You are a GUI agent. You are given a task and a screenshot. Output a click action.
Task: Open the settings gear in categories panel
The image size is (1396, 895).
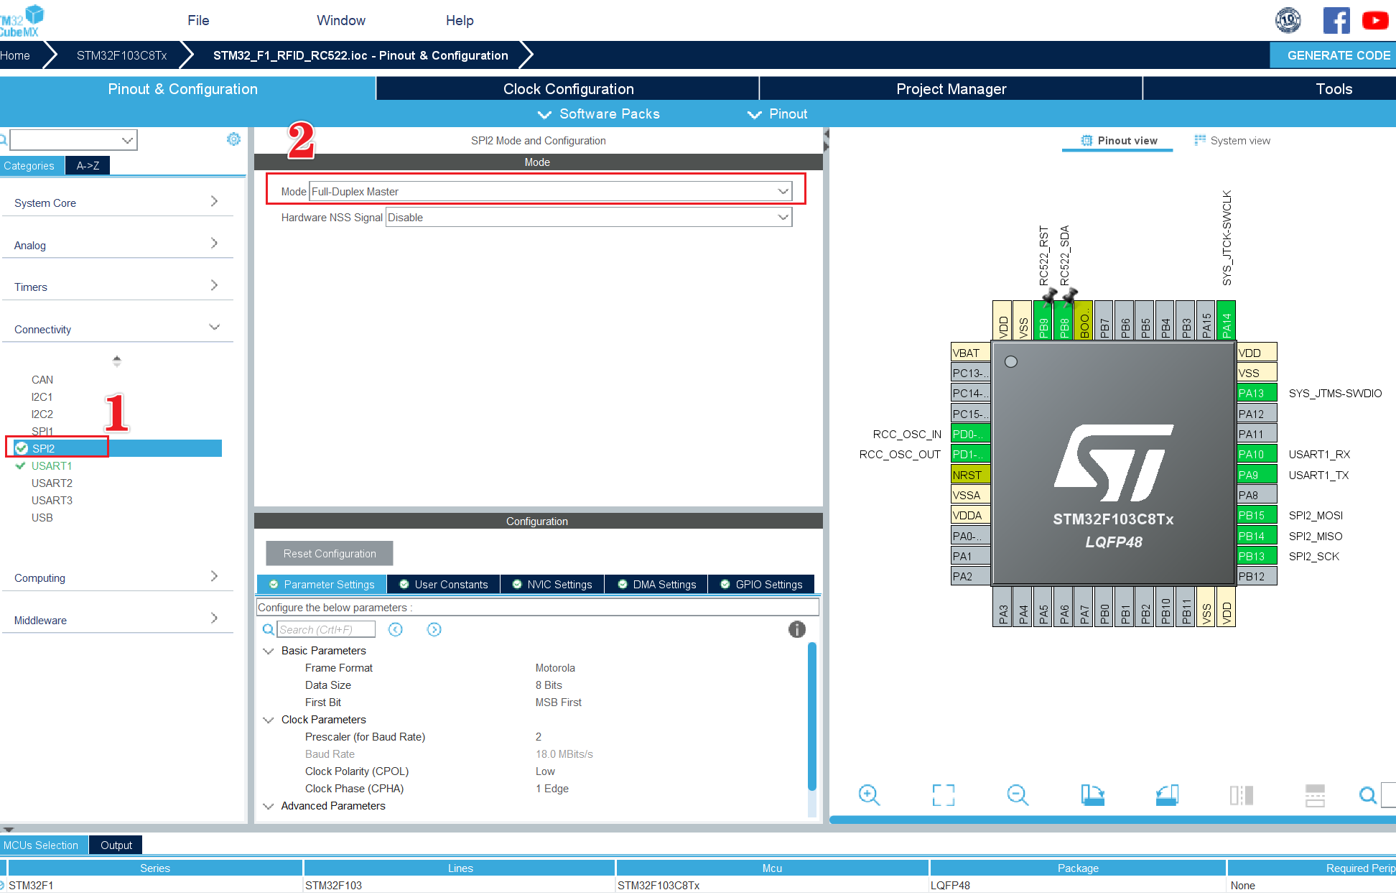(233, 139)
